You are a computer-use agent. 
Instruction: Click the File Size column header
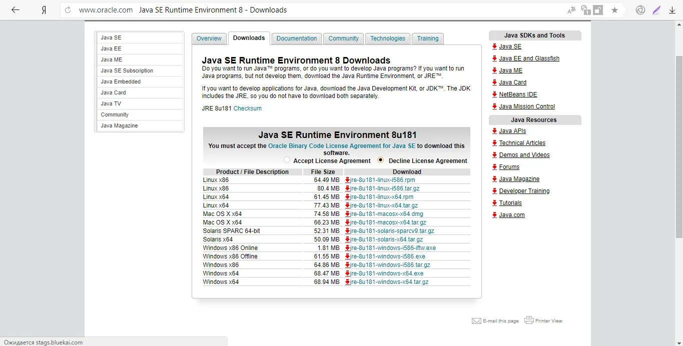(x=323, y=172)
